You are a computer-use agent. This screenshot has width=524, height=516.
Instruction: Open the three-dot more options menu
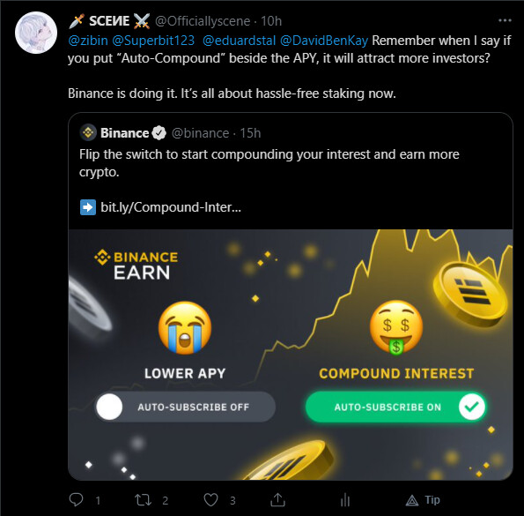pyautogui.click(x=505, y=20)
